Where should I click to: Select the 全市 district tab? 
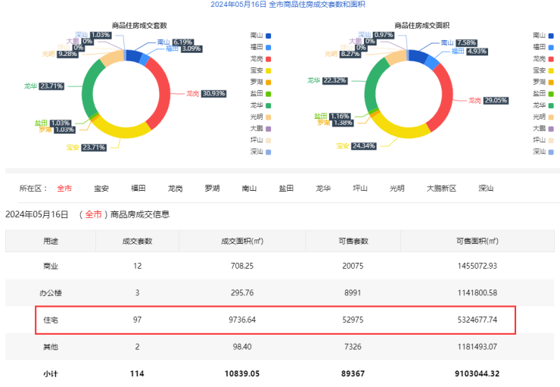click(x=64, y=188)
